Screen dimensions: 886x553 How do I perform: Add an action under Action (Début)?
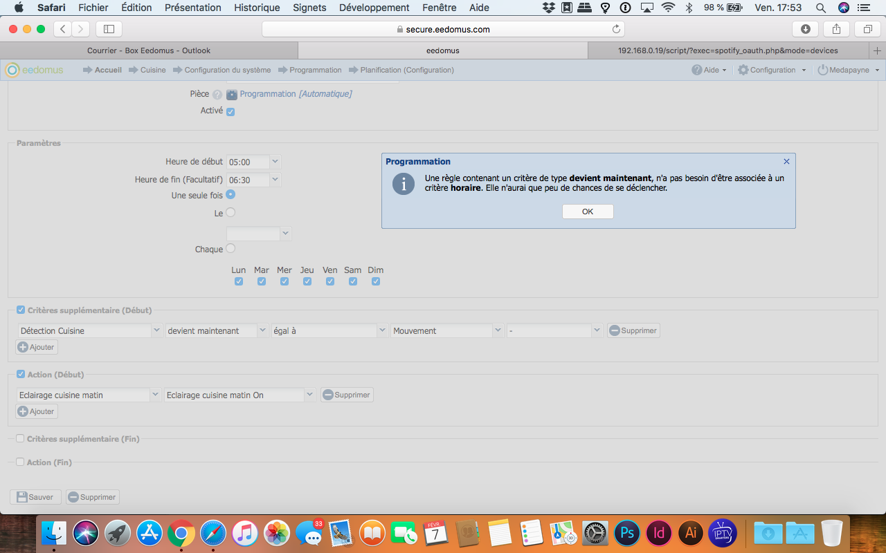(37, 411)
